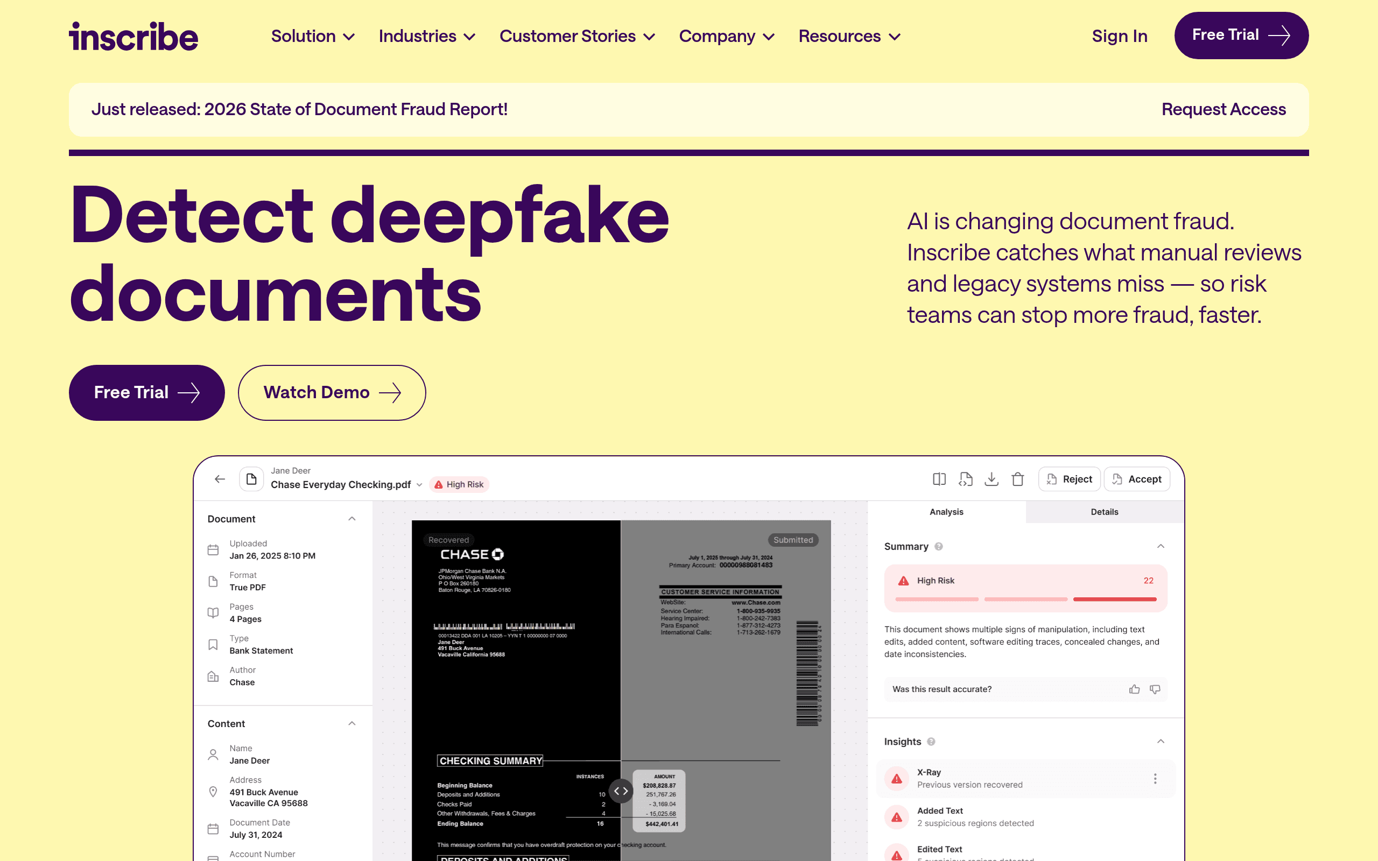The width and height of the screenshot is (1378, 861).
Task: Click the Free Trial button below the headline
Action: click(147, 393)
